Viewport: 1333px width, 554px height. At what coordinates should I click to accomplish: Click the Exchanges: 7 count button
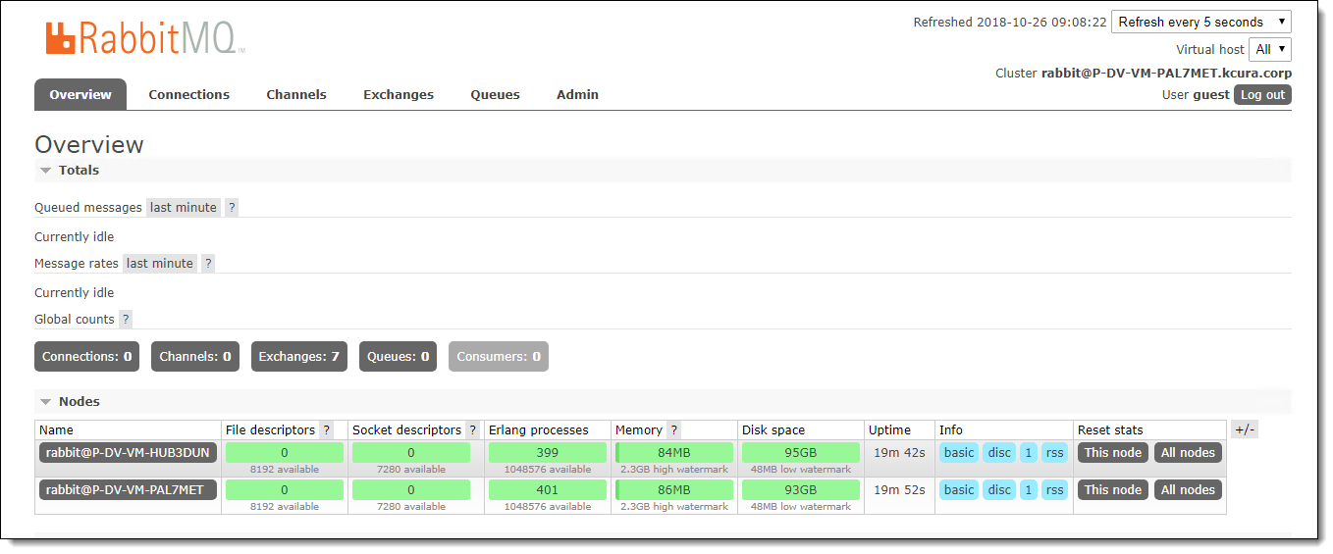[298, 357]
